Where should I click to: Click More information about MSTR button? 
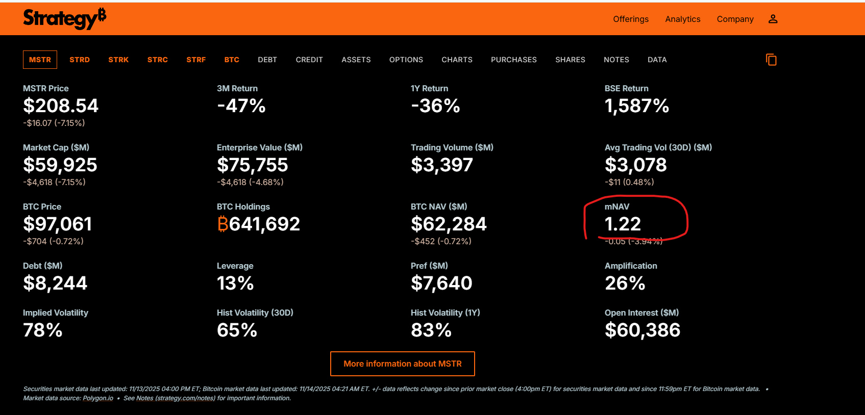click(x=402, y=364)
